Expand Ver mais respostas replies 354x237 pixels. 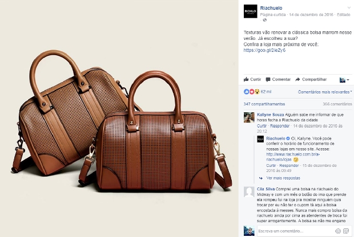click(283, 178)
